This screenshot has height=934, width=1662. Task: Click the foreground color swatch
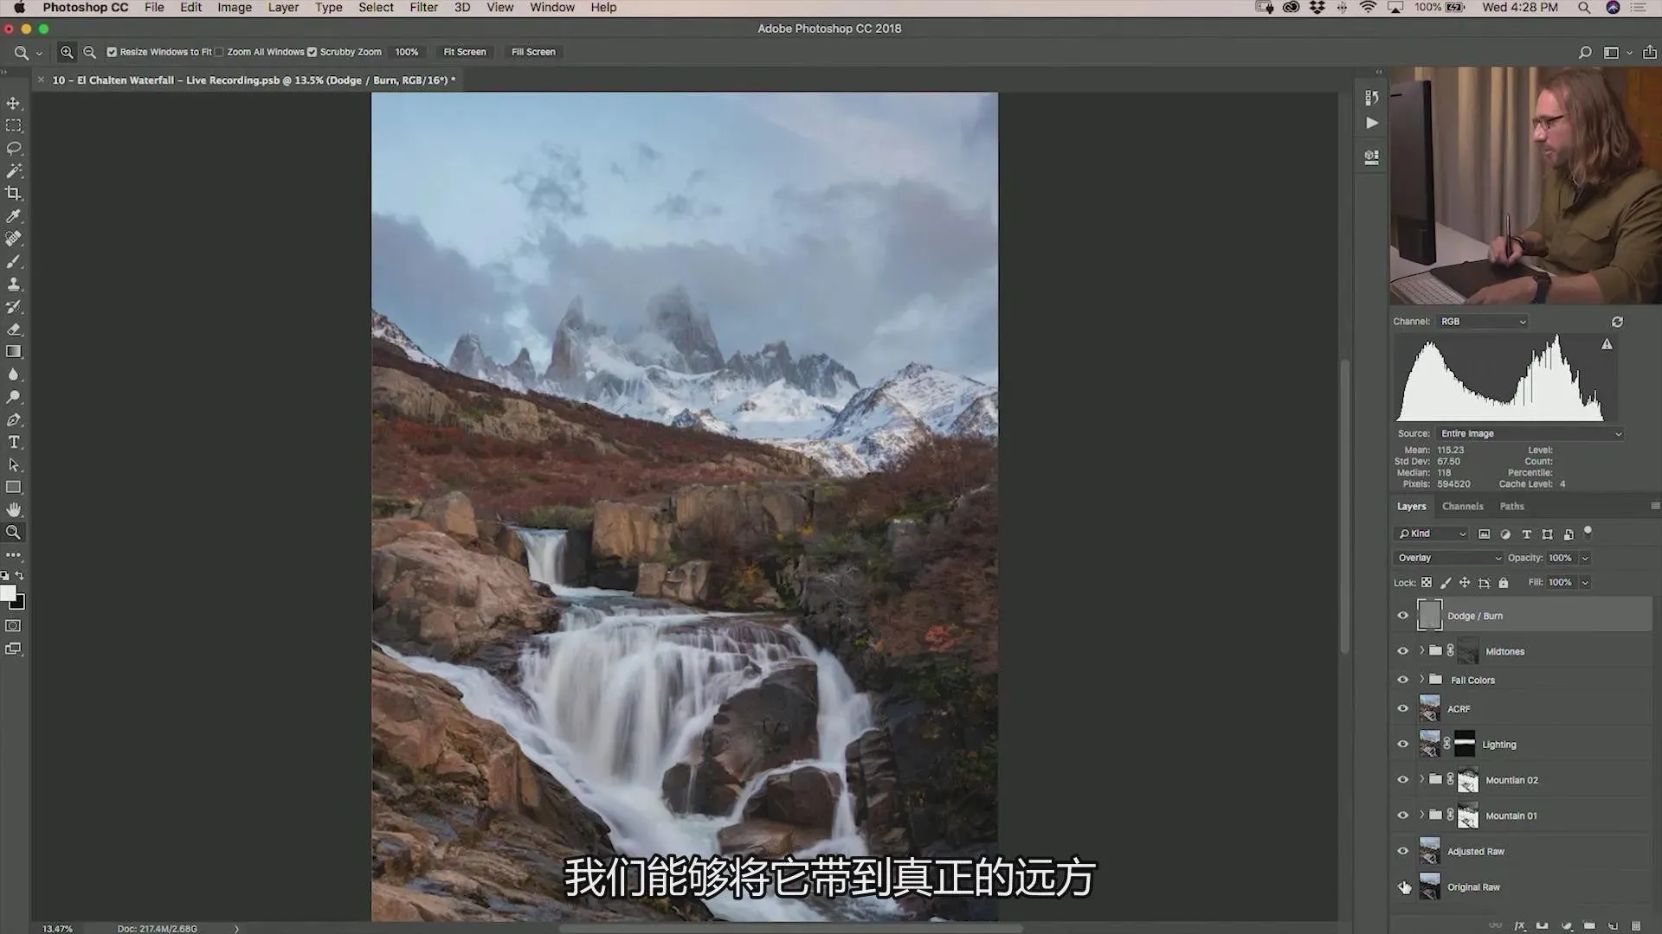coord(8,593)
